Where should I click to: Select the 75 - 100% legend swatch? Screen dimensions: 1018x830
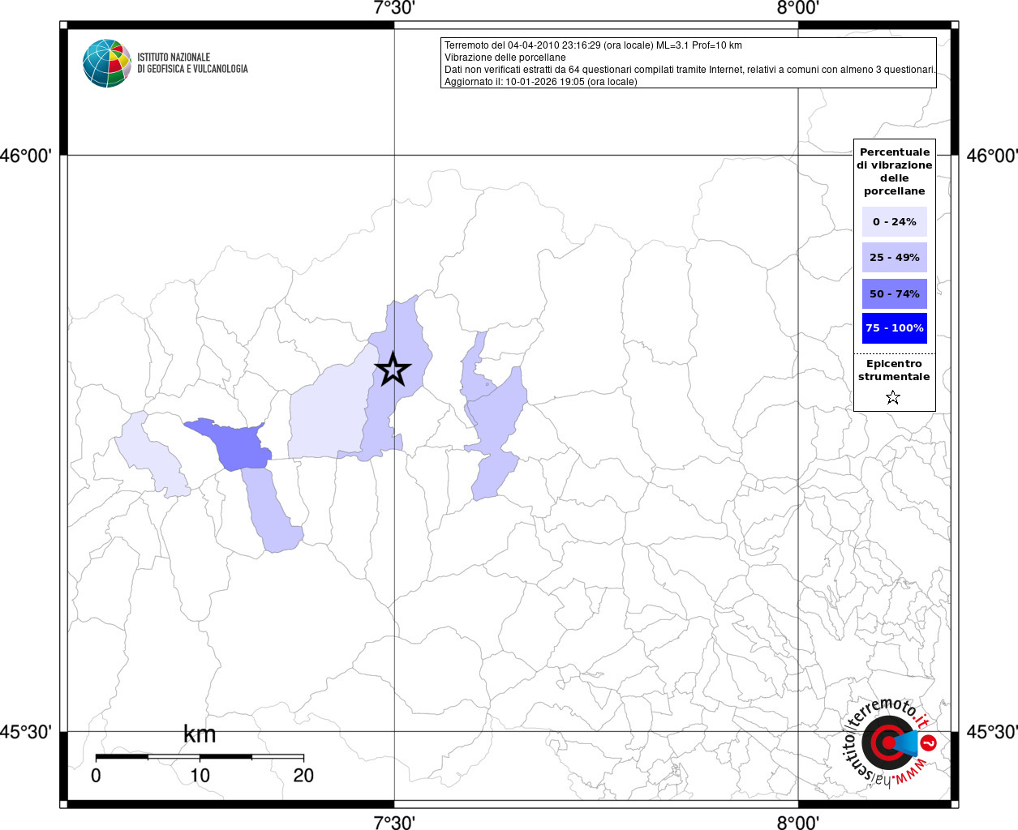click(x=894, y=328)
